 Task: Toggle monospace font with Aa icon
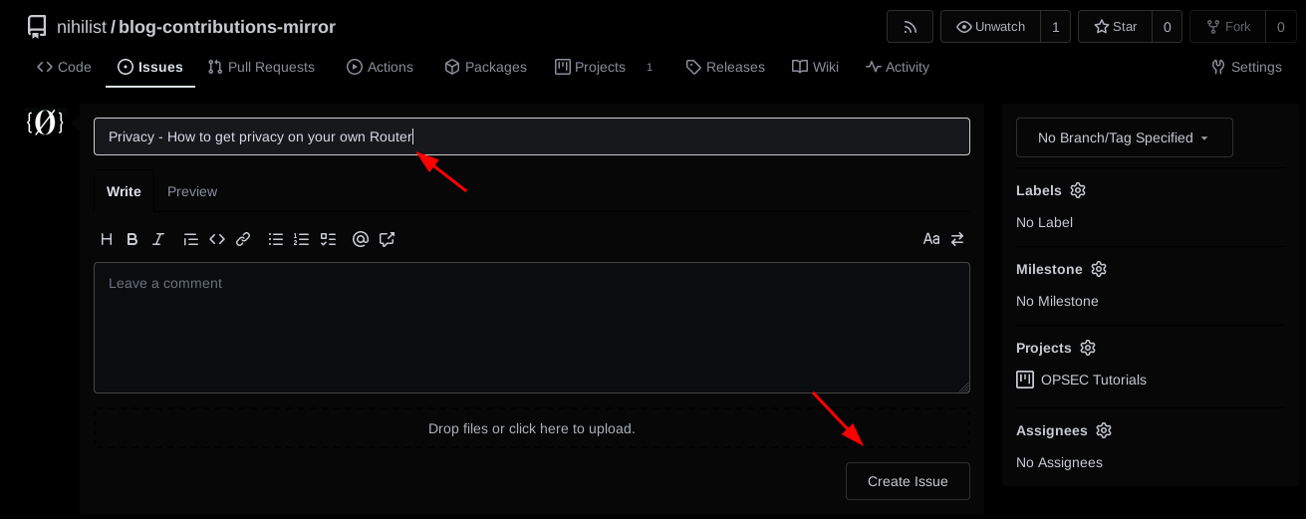tap(931, 239)
